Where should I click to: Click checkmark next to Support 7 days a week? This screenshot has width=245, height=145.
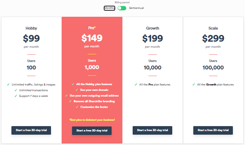(16, 96)
